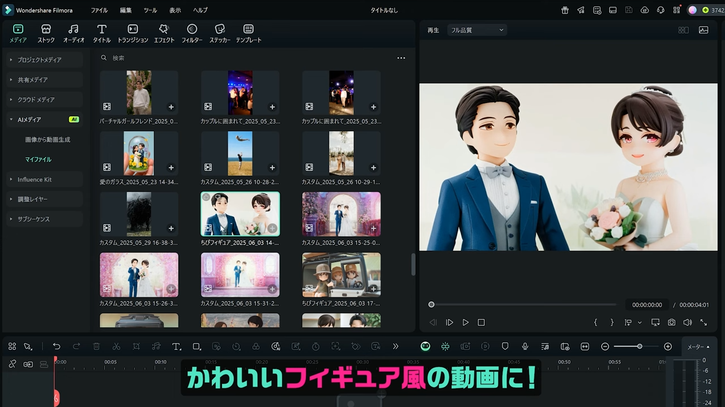Open the オーディオ audio tab
This screenshot has width=725, height=407.
click(74, 33)
